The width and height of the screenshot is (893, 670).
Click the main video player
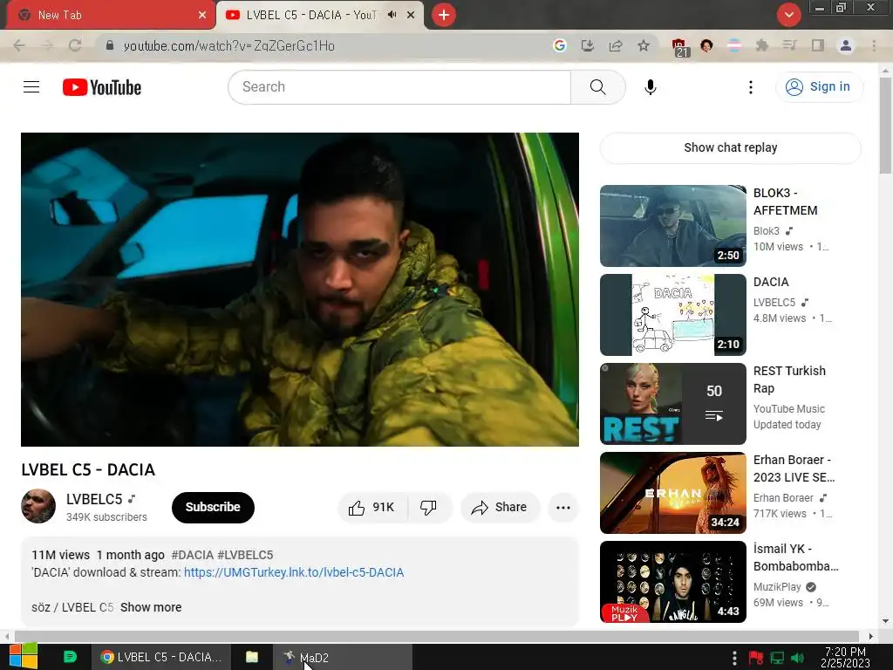click(300, 290)
